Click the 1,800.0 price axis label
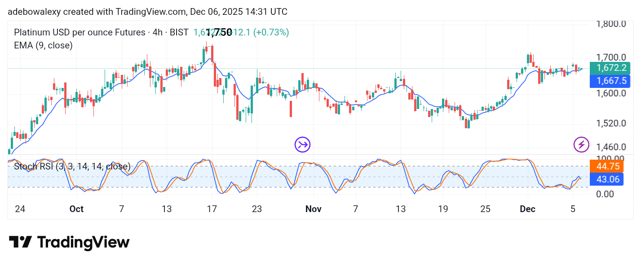This screenshot has width=641, height=265. [x=610, y=24]
